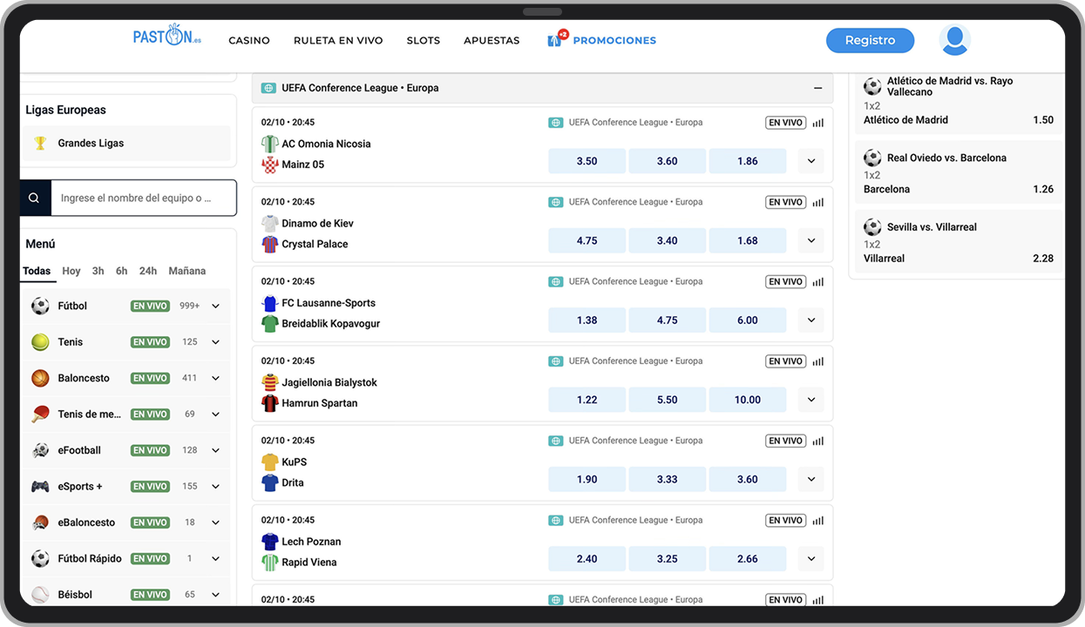1085x627 pixels.
Task: Expand the eSports + submenu chevron
Action: [215, 487]
